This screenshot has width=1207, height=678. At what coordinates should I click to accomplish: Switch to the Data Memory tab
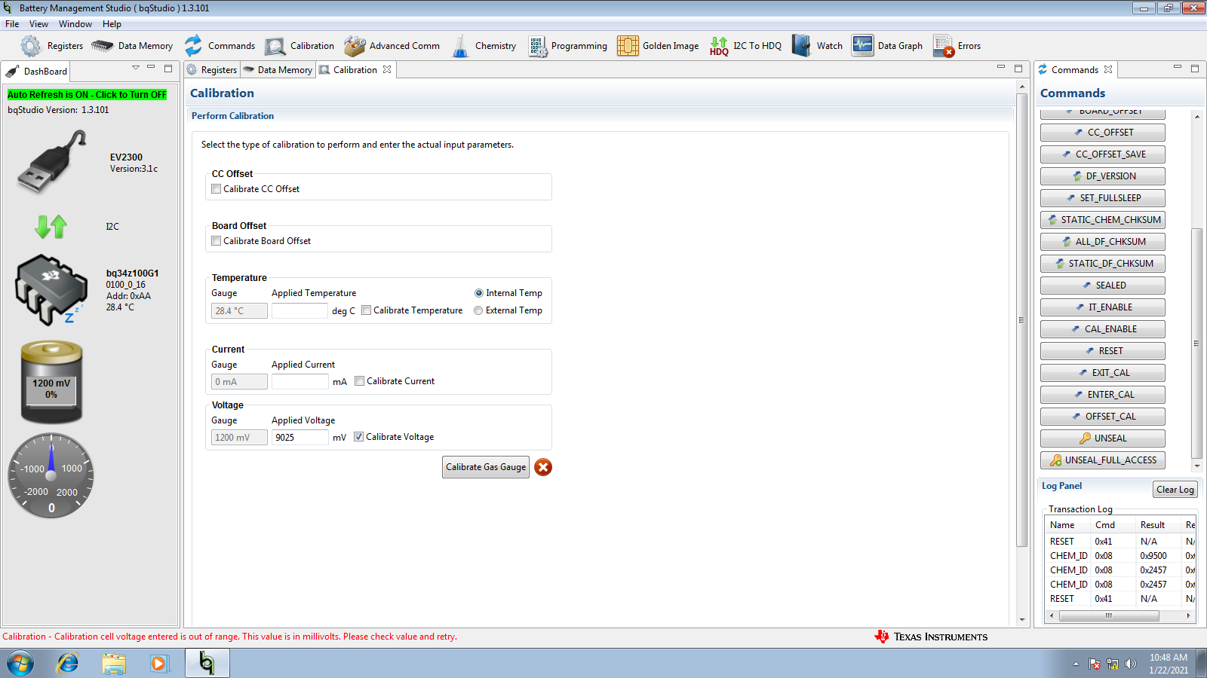(278, 70)
